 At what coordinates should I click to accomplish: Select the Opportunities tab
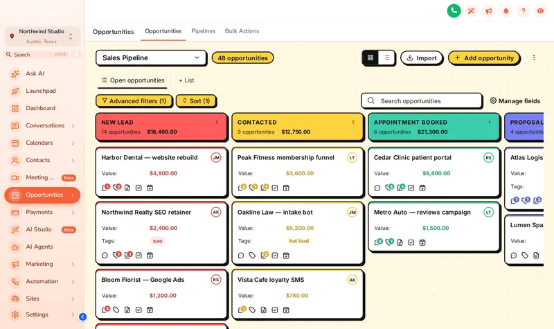163,31
